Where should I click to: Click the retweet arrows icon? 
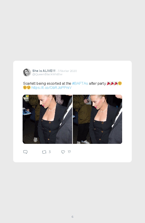tap(44, 152)
